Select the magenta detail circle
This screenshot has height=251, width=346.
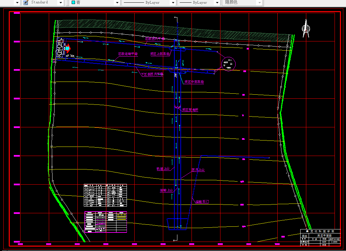[229, 64]
